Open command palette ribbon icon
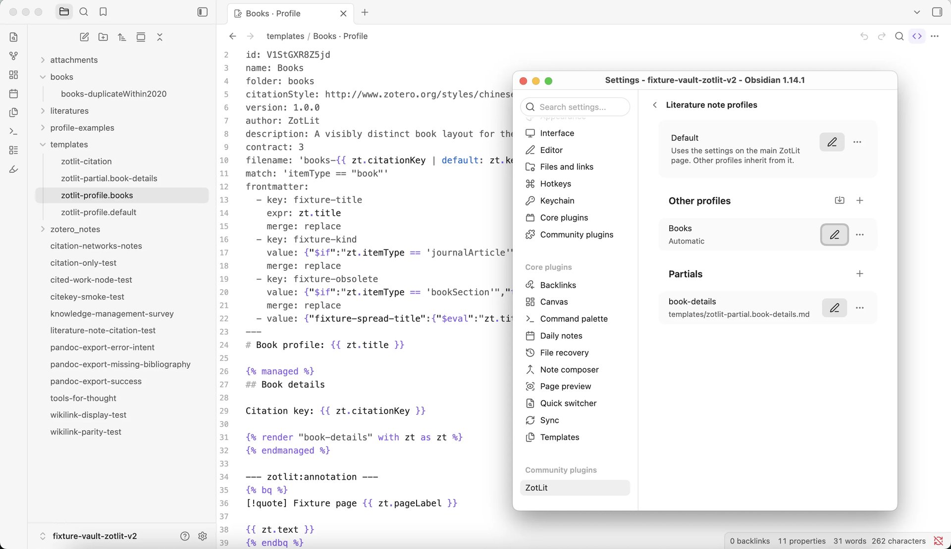The width and height of the screenshot is (951, 549). coord(13,131)
